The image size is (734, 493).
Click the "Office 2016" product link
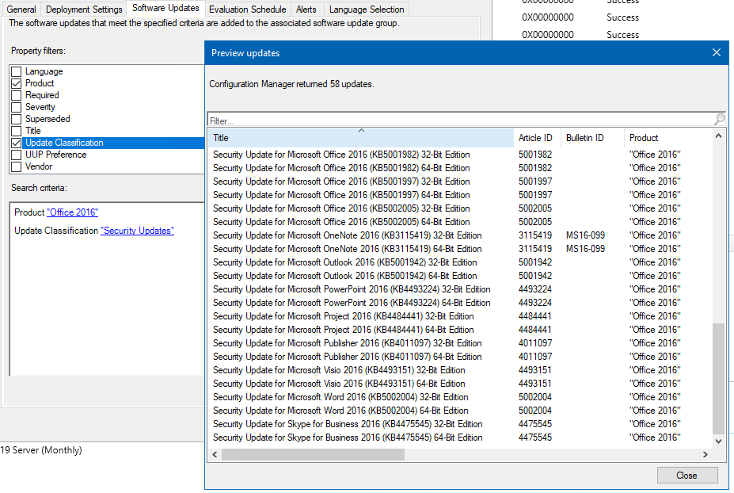point(73,212)
